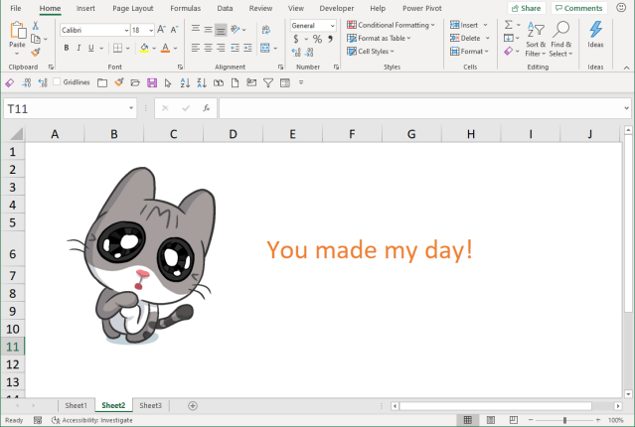
Task: Expand Cell Styles menu
Action: tap(371, 52)
